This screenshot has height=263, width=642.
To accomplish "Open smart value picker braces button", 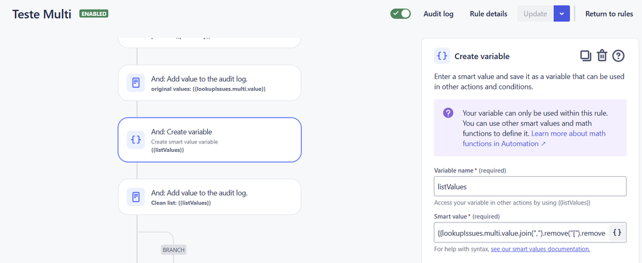I will tap(618, 233).
